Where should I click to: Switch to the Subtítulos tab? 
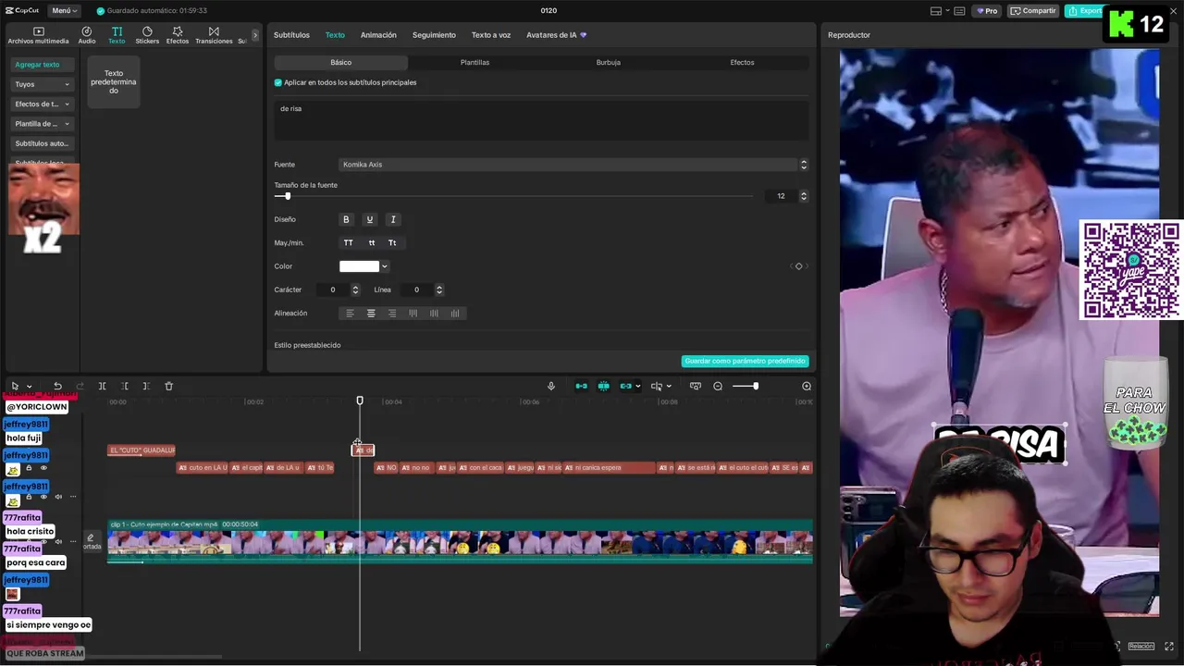(291, 35)
